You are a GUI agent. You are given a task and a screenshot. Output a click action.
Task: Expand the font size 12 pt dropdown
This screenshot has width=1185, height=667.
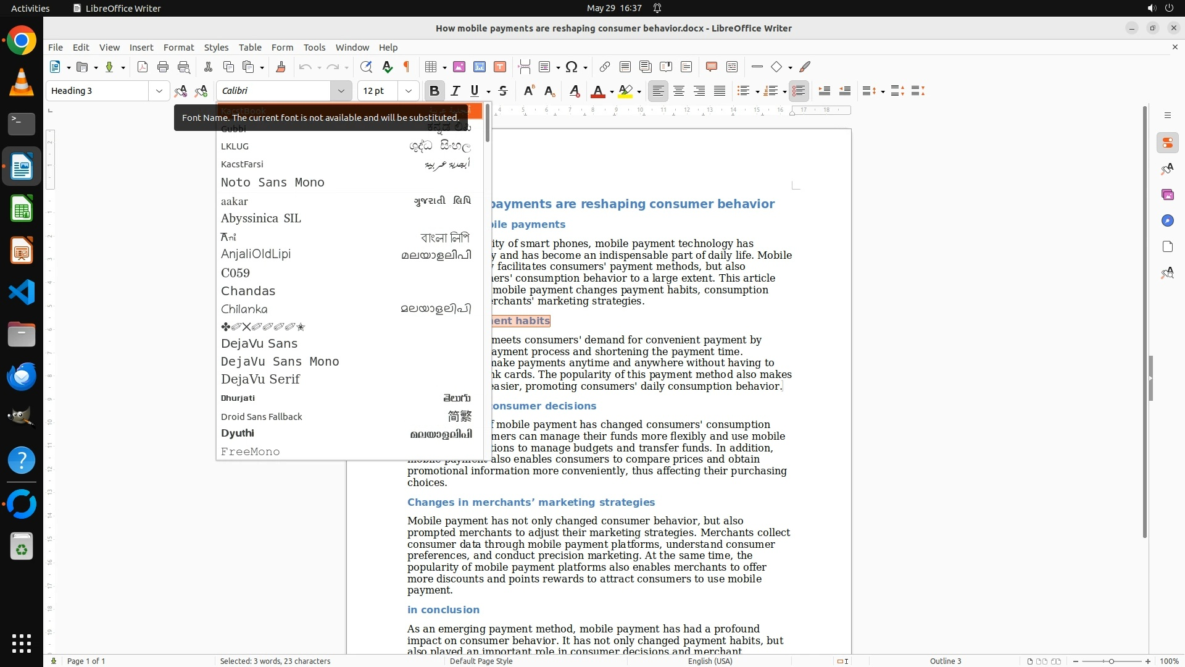point(409,91)
